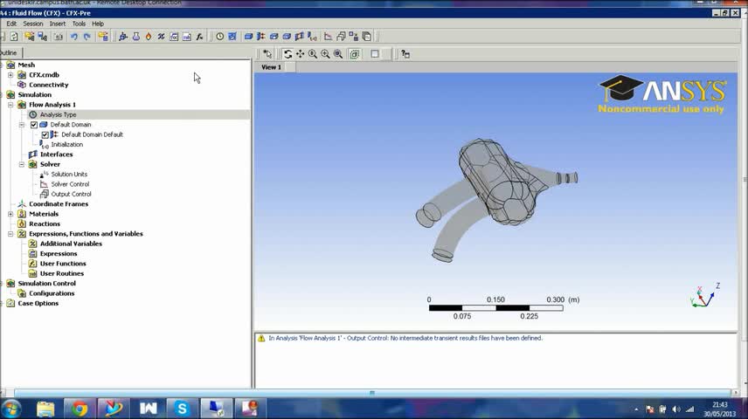Activate the viewer Zoom tool
The height and width of the screenshot is (419, 748).
tap(313, 54)
